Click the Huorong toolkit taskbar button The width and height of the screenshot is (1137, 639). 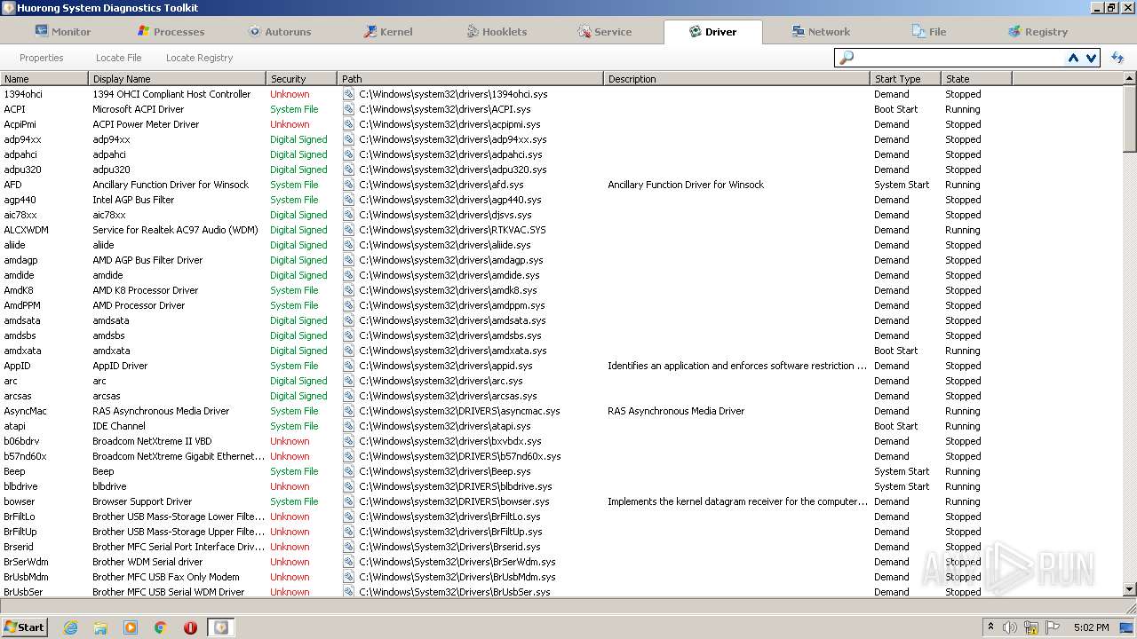[x=220, y=627]
